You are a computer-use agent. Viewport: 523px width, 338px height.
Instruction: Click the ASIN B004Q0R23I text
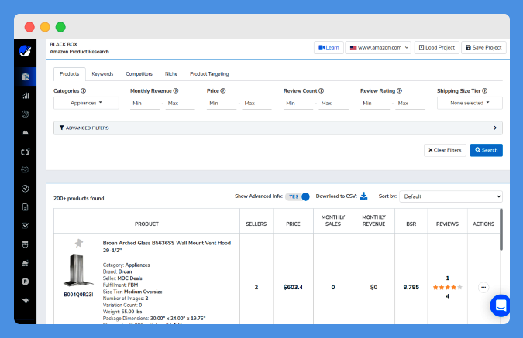click(78, 295)
